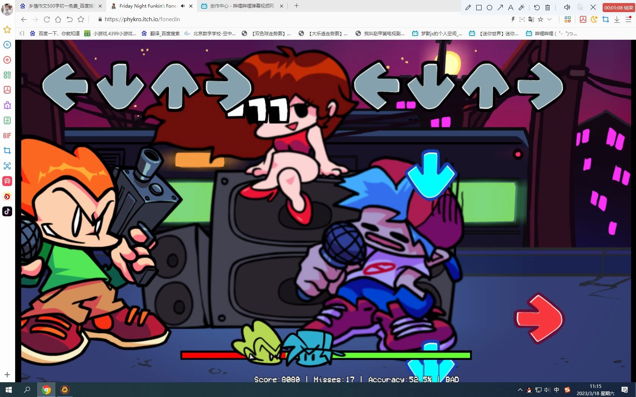
Task: Restore the recently closed tab
Action: (x=69, y=19)
